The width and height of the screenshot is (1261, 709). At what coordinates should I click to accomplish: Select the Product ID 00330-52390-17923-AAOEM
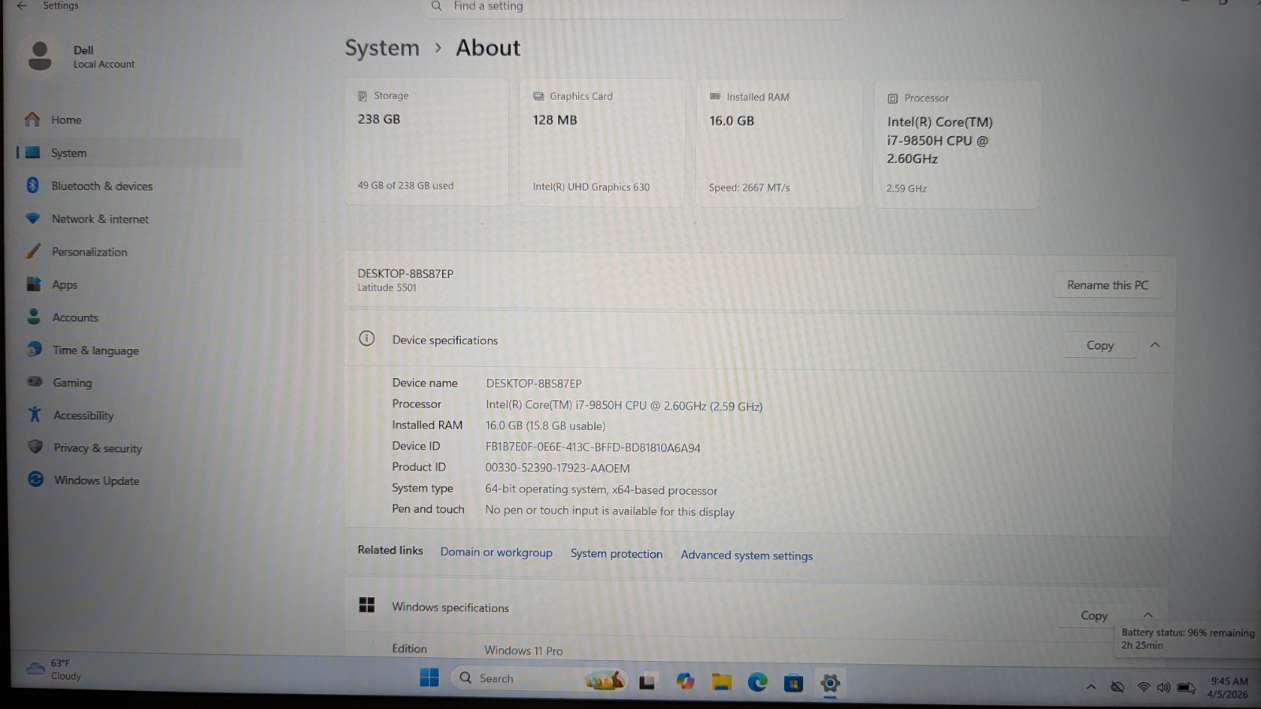pos(557,468)
